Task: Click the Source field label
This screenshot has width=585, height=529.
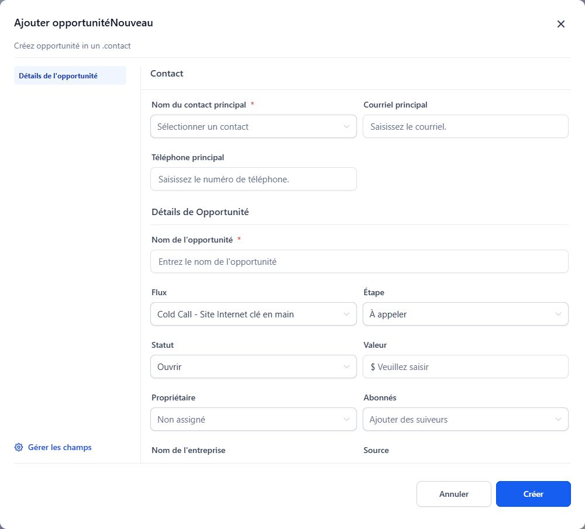Action: tap(376, 450)
